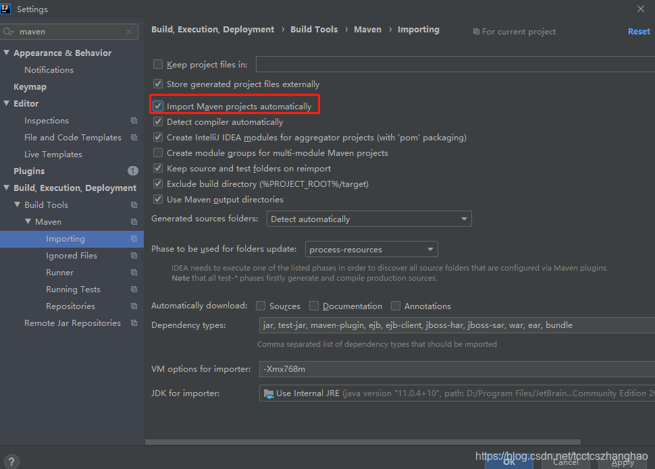Toggle Exclude build directory checkbox

158,184
